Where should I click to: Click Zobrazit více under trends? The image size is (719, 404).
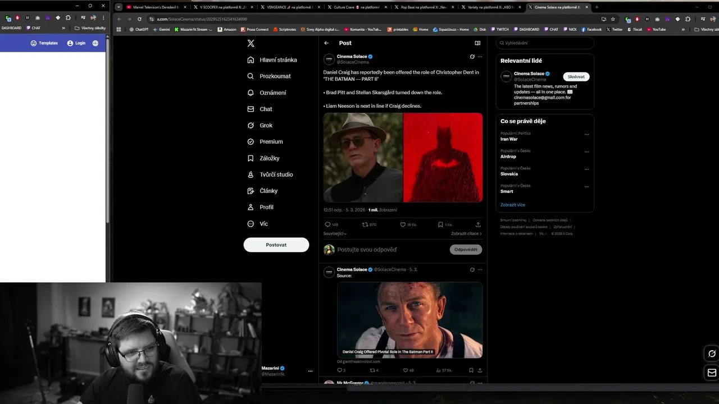click(x=513, y=205)
